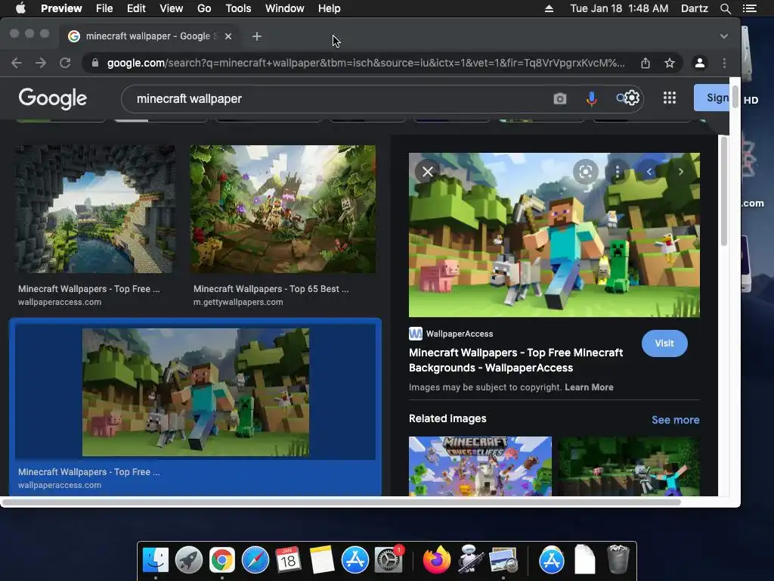Screen dimensions: 774x581
Task: Open the Google logo homepage link
Action: pos(53,98)
